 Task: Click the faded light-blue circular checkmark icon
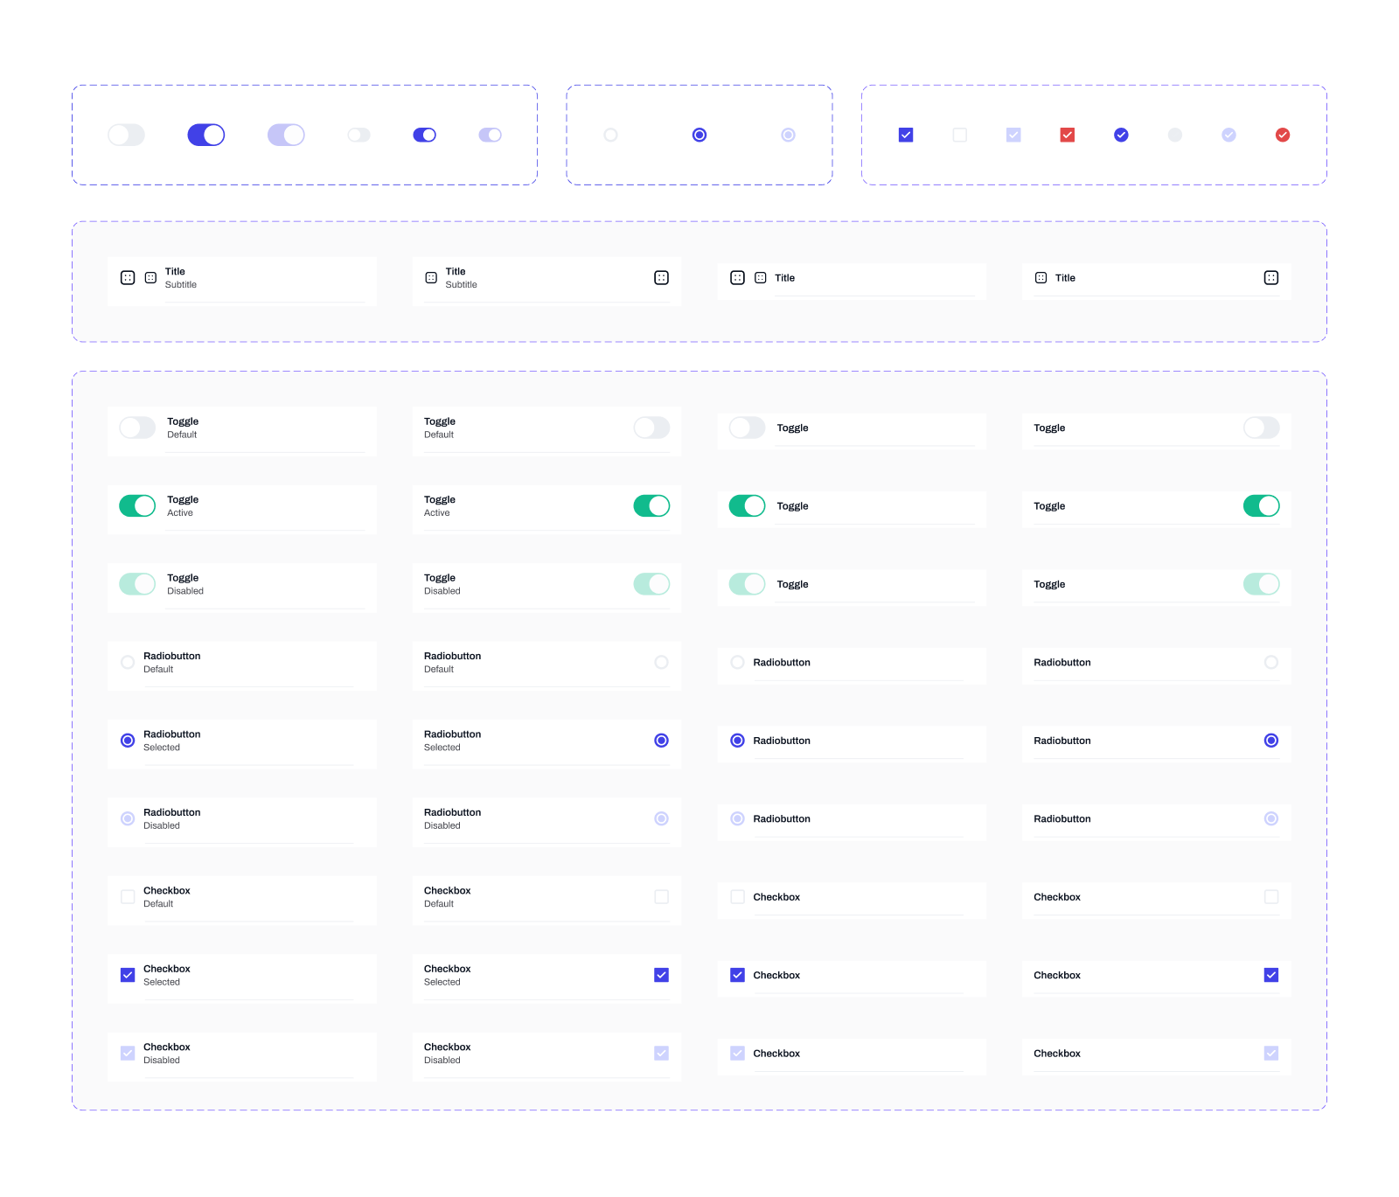pyautogui.click(x=1228, y=135)
